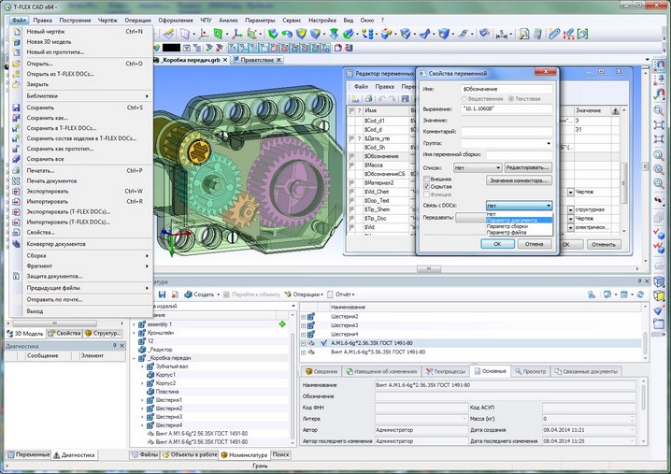Click the save disk icon in nomenclature toolbar
Image resolution: width=671 pixels, height=474 pixels.
(x=162, y=294)
